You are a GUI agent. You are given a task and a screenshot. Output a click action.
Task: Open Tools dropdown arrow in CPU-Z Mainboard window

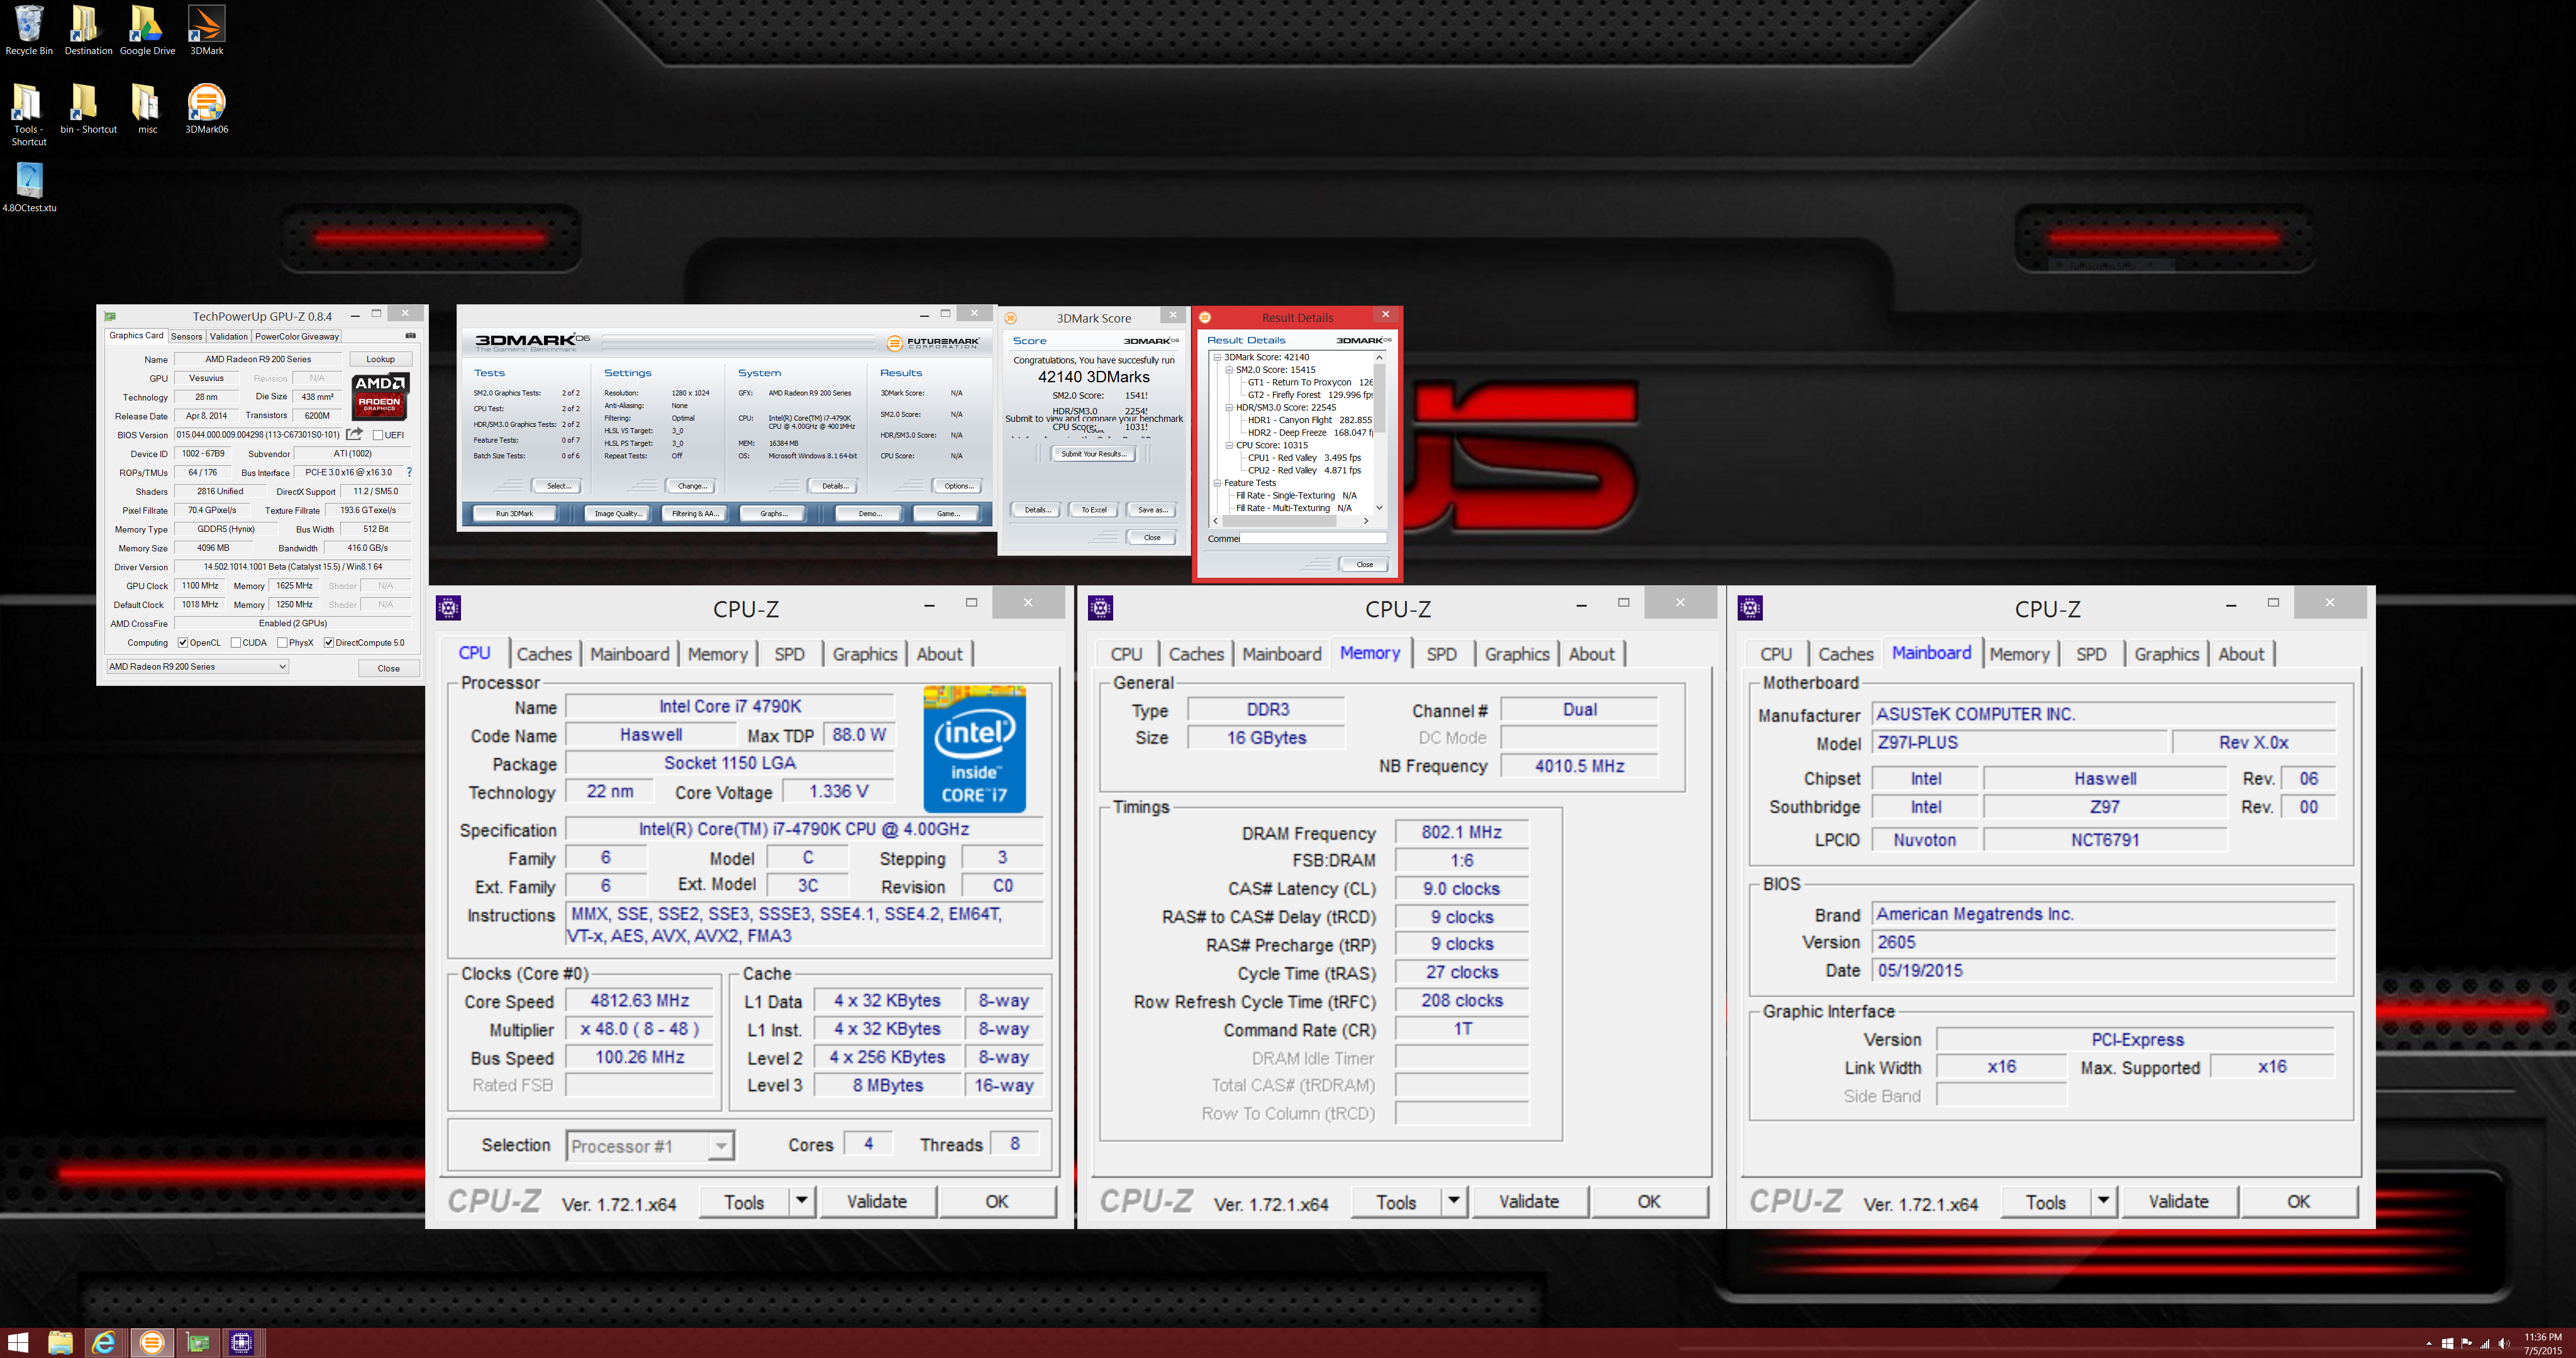tap(2104, 1201)
